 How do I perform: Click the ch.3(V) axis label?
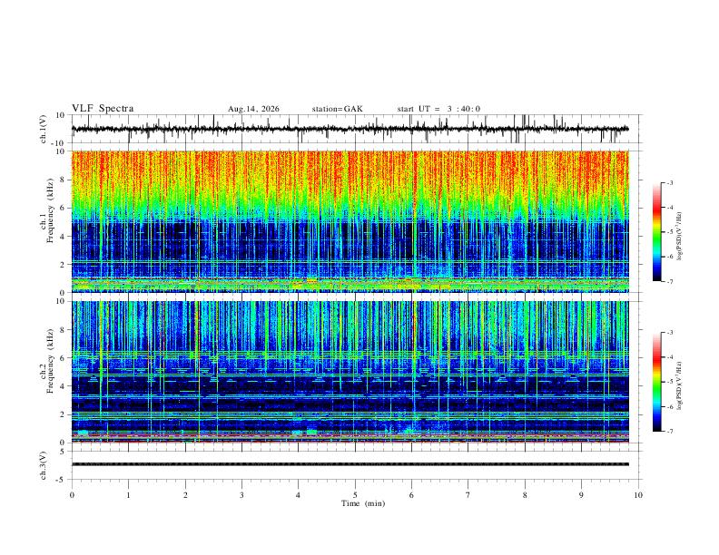click(x=44, y=465)
